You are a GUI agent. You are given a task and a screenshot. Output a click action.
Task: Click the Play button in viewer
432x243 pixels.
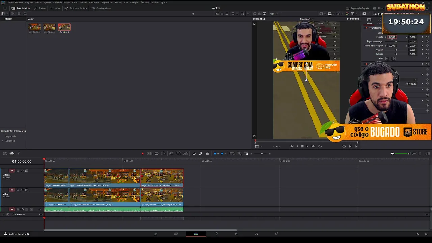[x=307, y=146]
